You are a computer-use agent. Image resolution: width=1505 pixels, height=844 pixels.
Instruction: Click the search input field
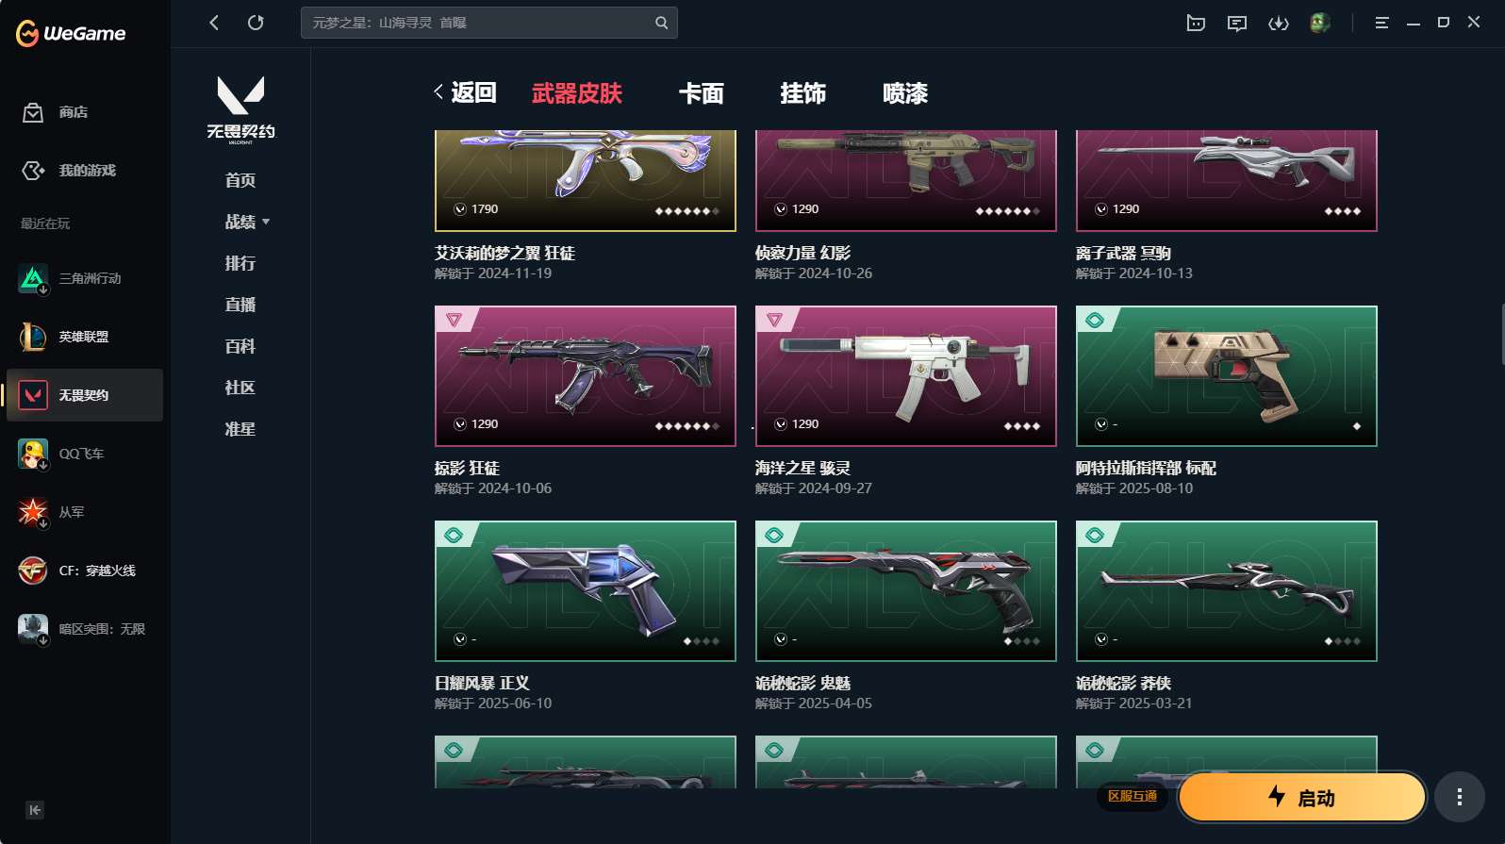[480, 23]
